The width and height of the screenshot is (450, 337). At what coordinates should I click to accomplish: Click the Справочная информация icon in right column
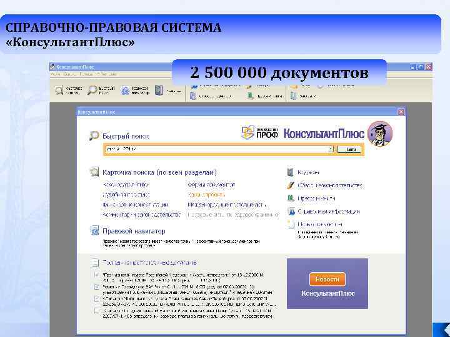(291, 211)
